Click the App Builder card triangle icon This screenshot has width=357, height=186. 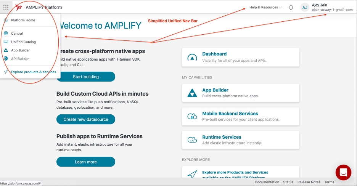(x=192, y=93)
